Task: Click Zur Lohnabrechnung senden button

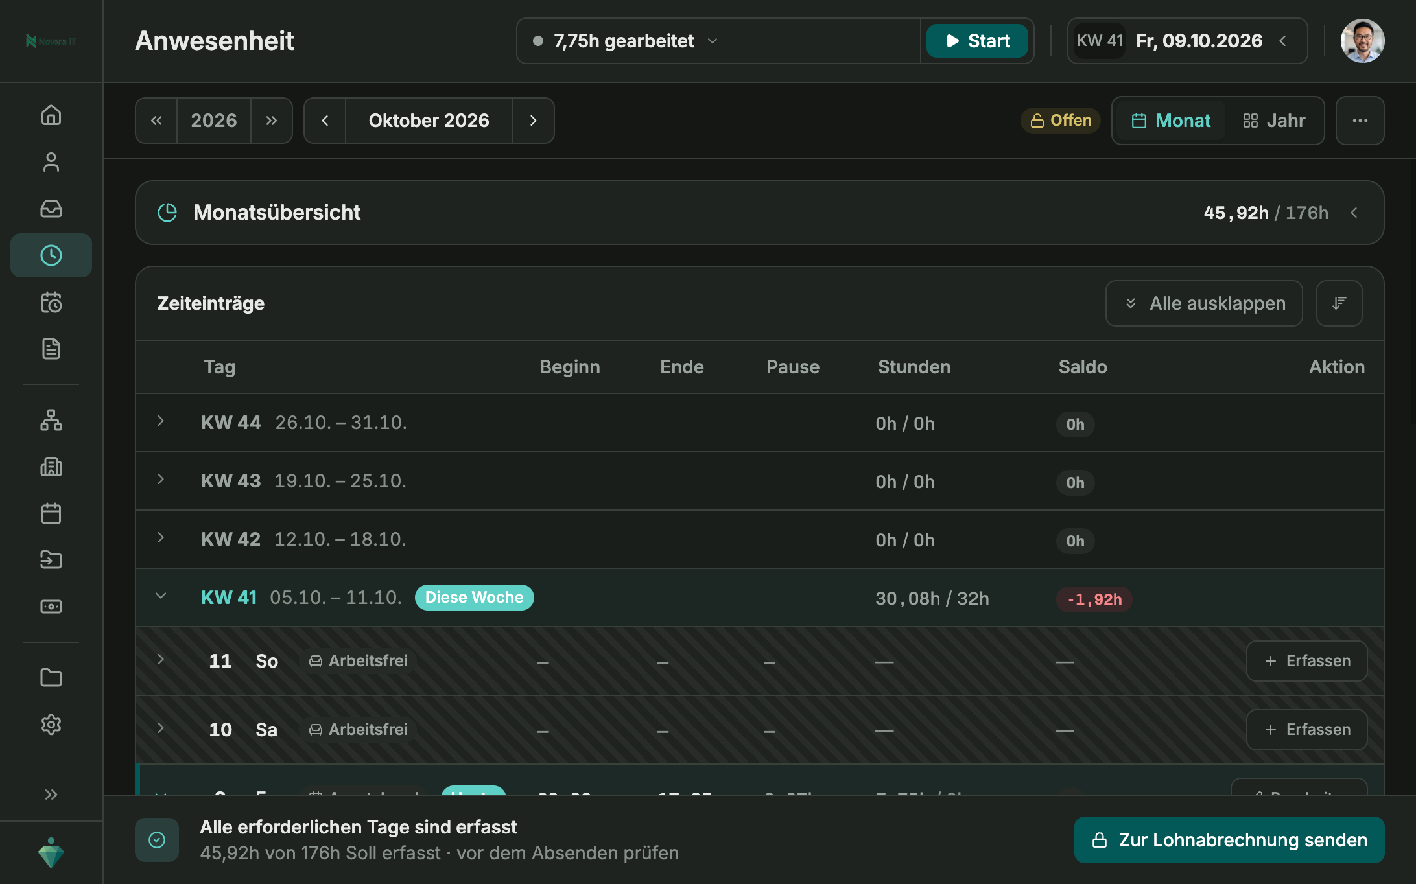Action: coord(1229,840)
